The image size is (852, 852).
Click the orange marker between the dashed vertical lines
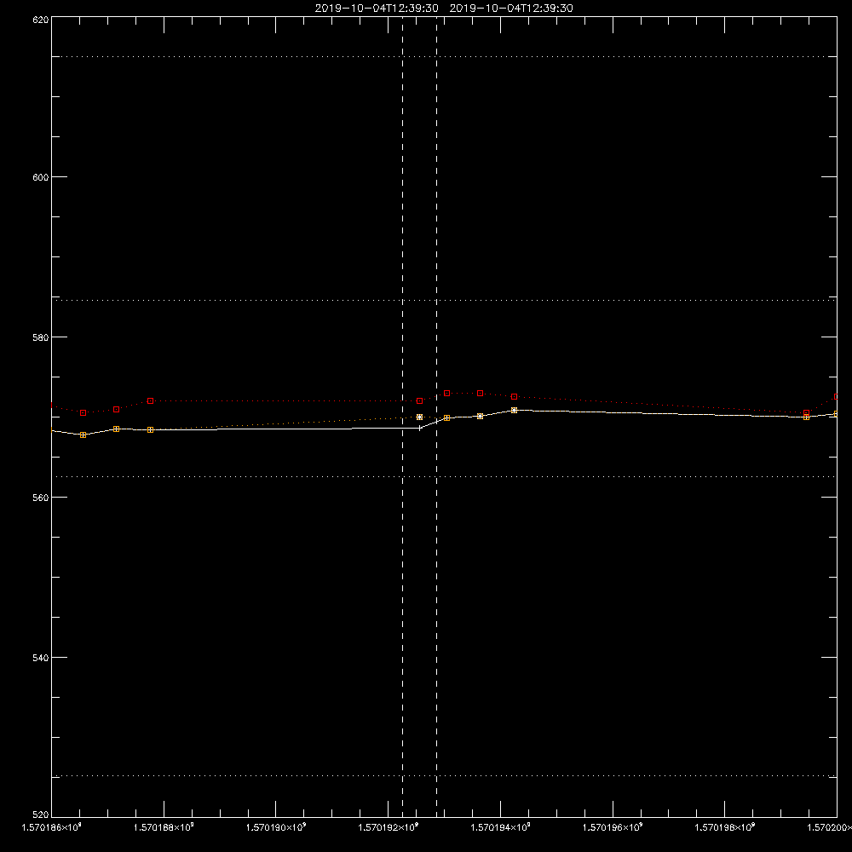coord(419,417)
